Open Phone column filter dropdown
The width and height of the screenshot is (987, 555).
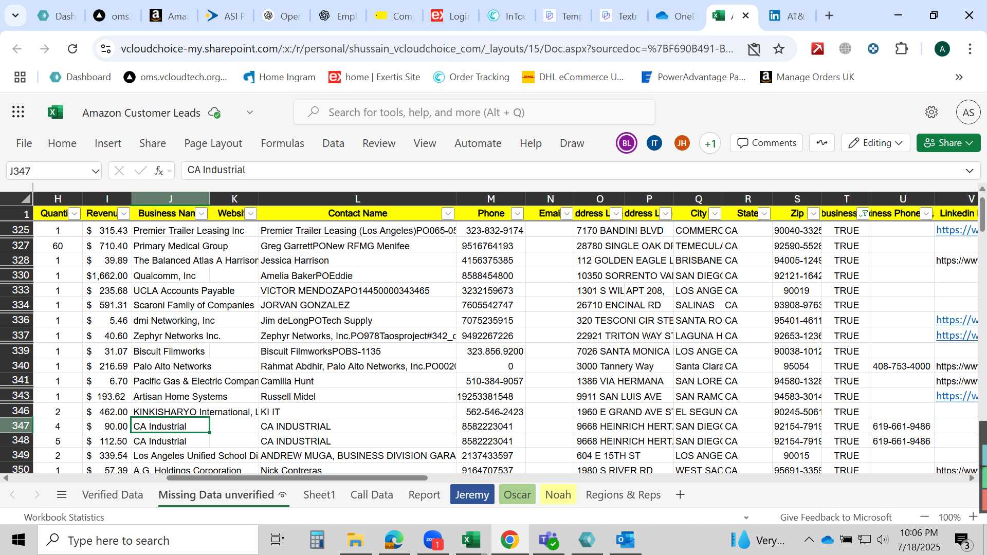point(518,213)
